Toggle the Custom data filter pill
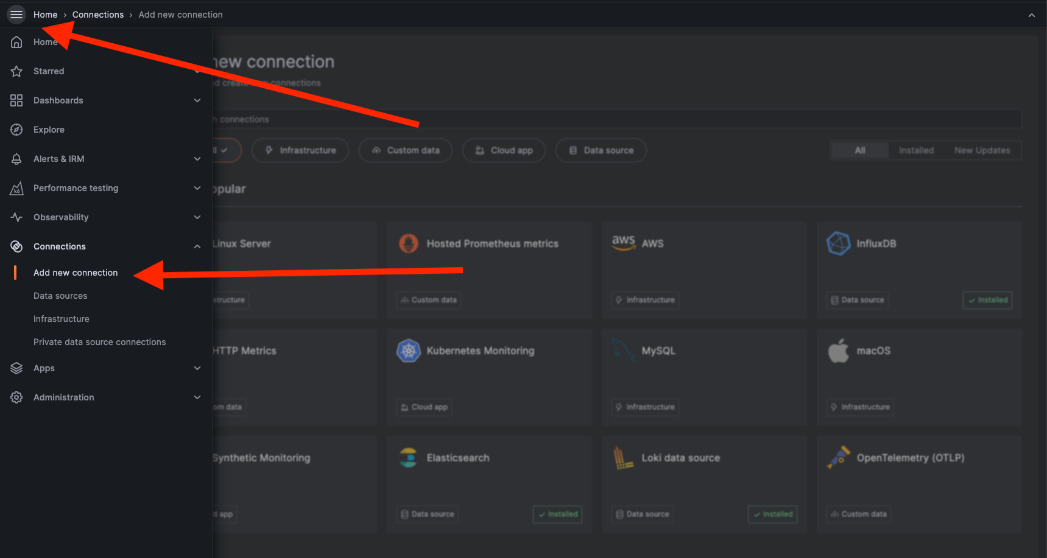Screen dimensions: 1047x558 point(405,150)
